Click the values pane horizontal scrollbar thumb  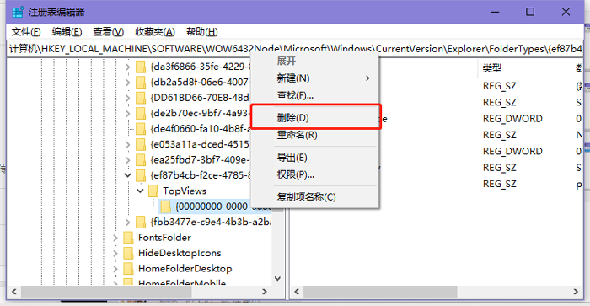[x=380, y=292]
